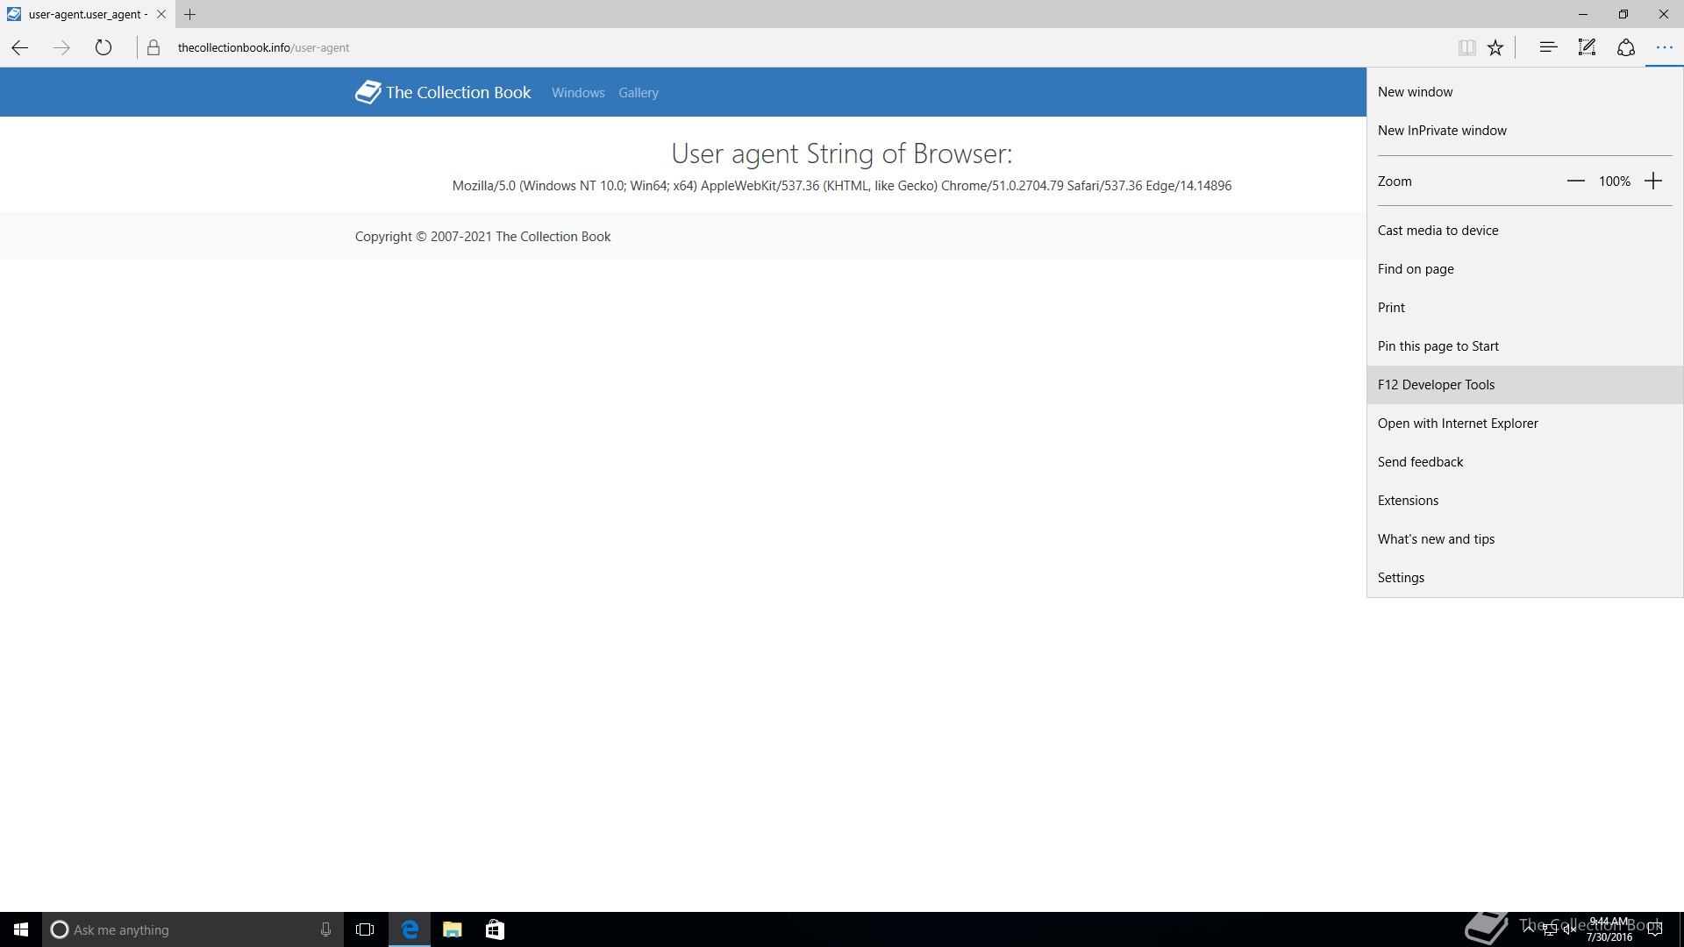
Task: Click the user agent string text
Action: click(x=842, y=186)
